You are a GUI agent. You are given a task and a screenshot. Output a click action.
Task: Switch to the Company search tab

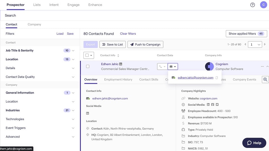[x=34, y=24]
